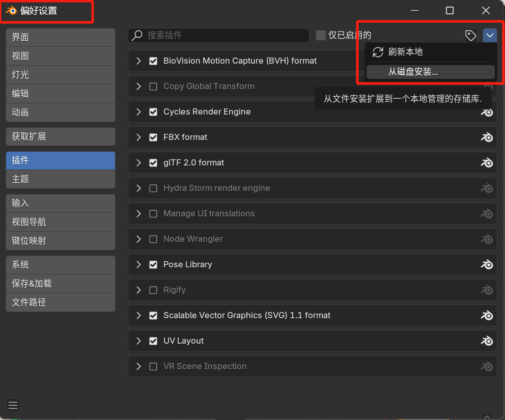
Task: Expand the Rigify add-on details
Action: [138, 290]
